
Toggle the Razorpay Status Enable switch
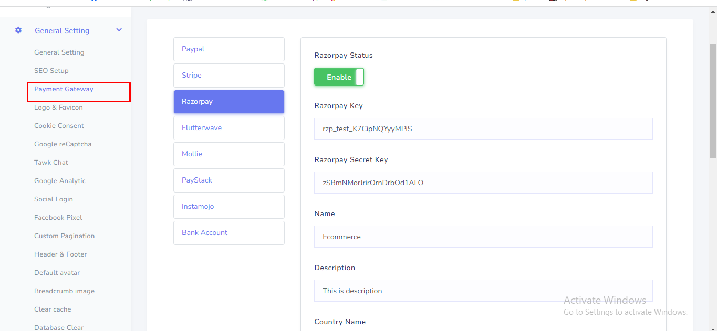pyautogui.click(x=339, y=77)
